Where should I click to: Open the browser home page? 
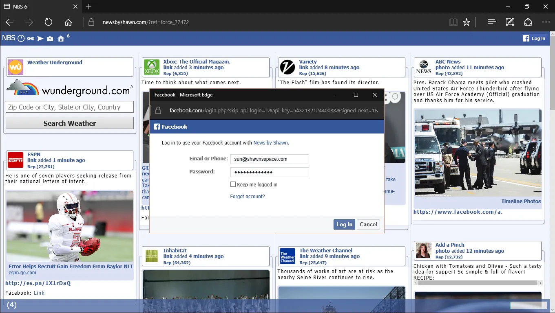[x=68, y=22]
